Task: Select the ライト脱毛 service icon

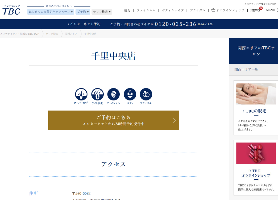Action: pyautogui.click(x=97, y=94)
